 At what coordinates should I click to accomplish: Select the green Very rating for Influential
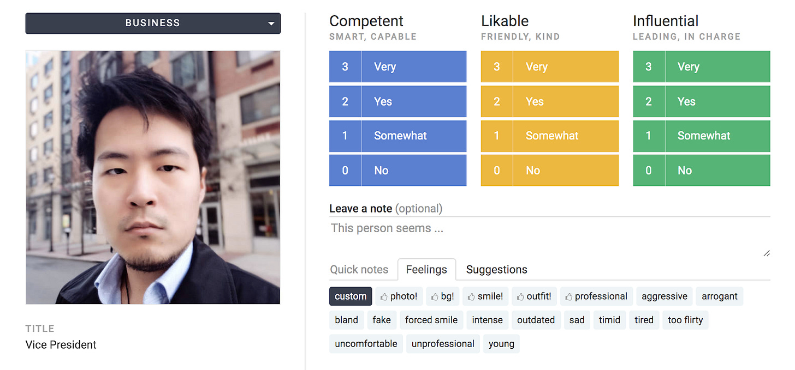[701, 66]
